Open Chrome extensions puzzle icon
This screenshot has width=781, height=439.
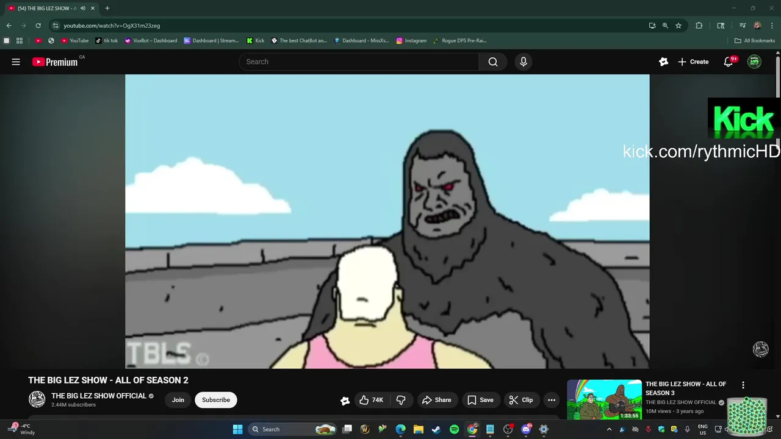699,26
